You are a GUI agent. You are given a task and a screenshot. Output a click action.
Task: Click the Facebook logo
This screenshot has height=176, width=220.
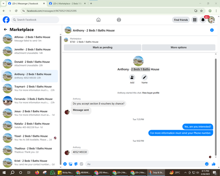pyautogui.click(x=6, y=20)
